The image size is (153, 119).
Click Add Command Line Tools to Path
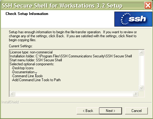36,80
